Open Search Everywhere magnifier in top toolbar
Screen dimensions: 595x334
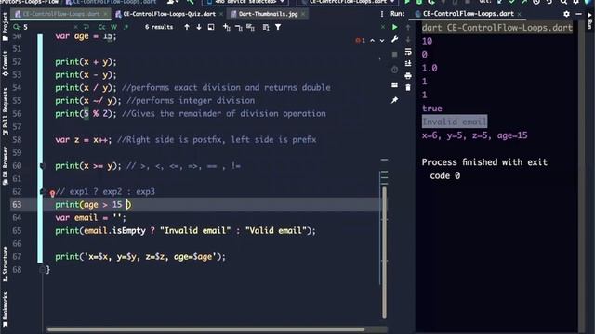[x=563, y=2]
